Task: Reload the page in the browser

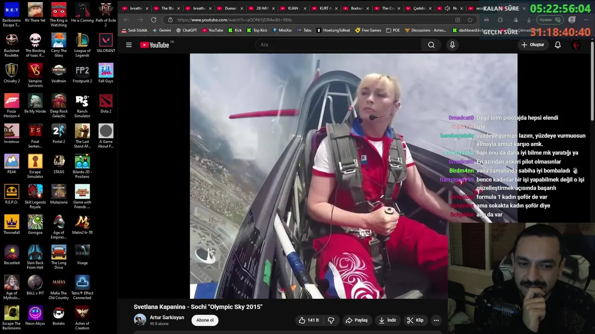Action: [153, 20]
